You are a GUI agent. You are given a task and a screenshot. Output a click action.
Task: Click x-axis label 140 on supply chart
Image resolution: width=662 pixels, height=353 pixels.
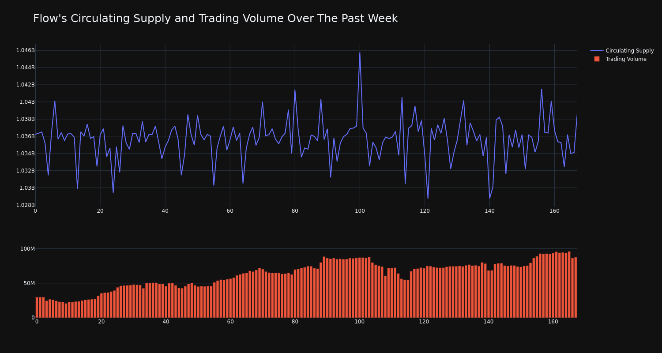[x=489, y=211]
